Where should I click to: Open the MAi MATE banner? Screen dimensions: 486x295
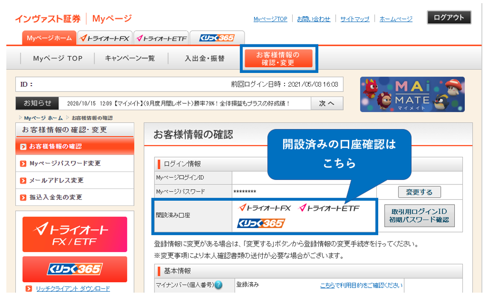coord(412,94)
